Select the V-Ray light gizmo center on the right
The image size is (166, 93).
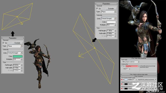click(95, 48)
